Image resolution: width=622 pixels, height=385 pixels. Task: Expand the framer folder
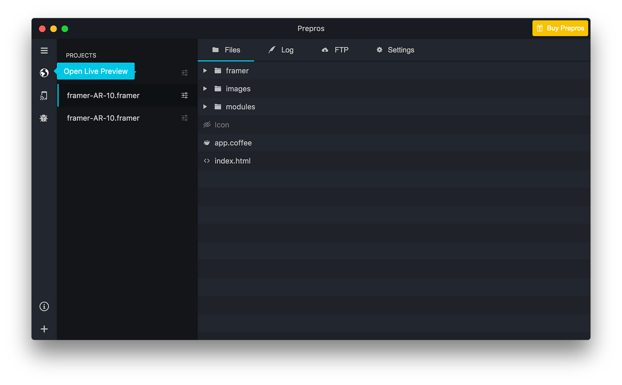[205, 71]
